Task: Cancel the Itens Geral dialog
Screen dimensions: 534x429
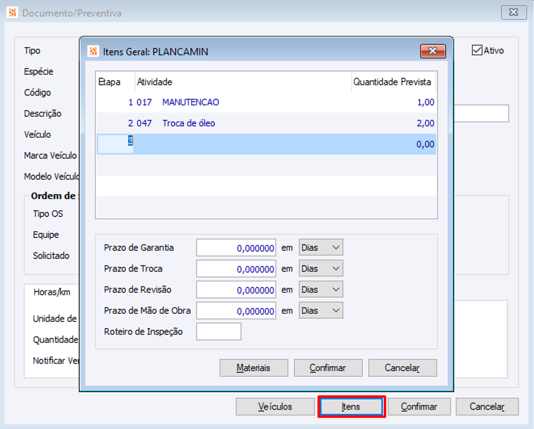Action: click(402, 368)
